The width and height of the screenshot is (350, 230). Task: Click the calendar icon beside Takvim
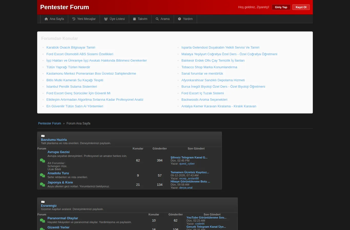click(135, 19)
